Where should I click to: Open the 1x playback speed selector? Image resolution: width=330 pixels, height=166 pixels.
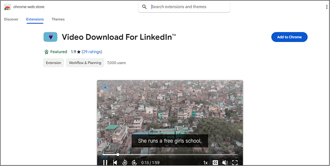205,163
